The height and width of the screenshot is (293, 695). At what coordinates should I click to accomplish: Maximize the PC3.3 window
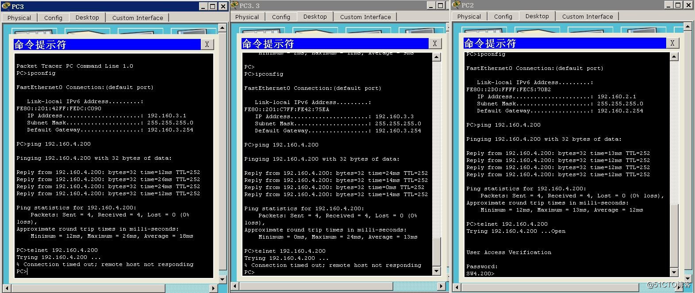441,5
